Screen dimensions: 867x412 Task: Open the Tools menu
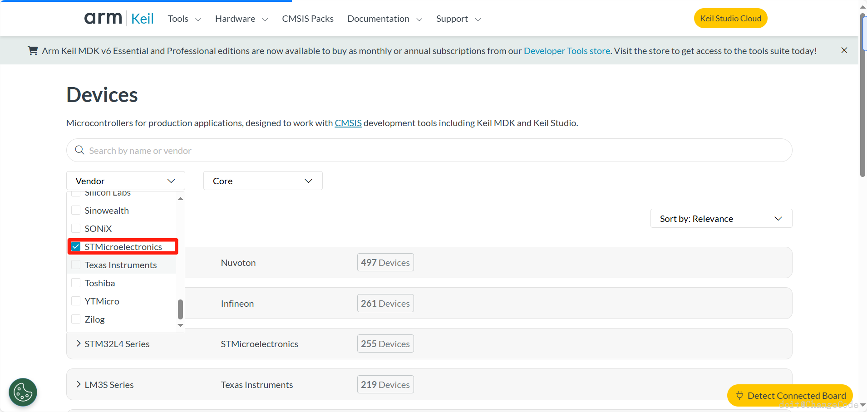click(184, 19)
